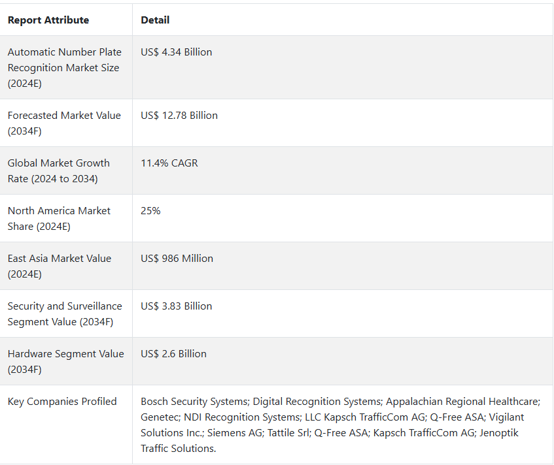Click 'Bosch Security Systems' in companies list
This screenshot has height=465, width=554.
click(x=194, y=402)
